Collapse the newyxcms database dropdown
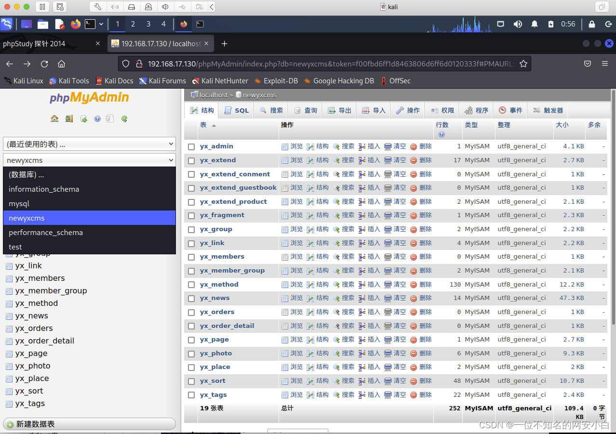 pos(89,160)
